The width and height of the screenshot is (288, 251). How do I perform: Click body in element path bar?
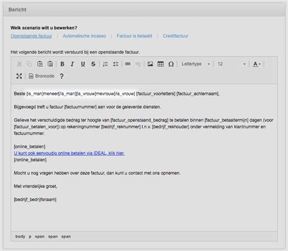point(20,236)
